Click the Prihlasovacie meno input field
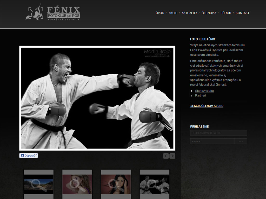This screenshot has height=199, width=266. (x=219, y=133)
